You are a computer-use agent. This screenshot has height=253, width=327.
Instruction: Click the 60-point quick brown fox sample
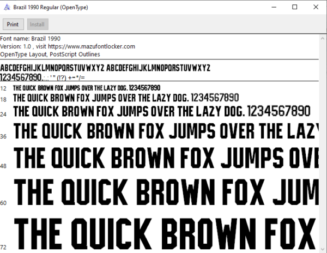click(166, 192)
